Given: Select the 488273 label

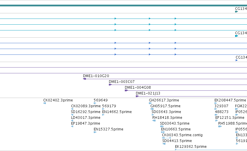Looking at the screenshot, I should pos(222,112).
